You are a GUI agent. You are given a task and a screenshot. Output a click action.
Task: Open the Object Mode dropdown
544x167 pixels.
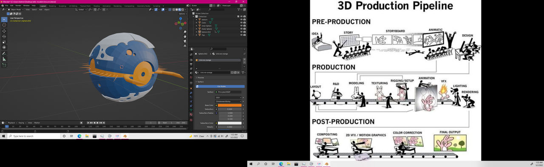tap(16, 9)
